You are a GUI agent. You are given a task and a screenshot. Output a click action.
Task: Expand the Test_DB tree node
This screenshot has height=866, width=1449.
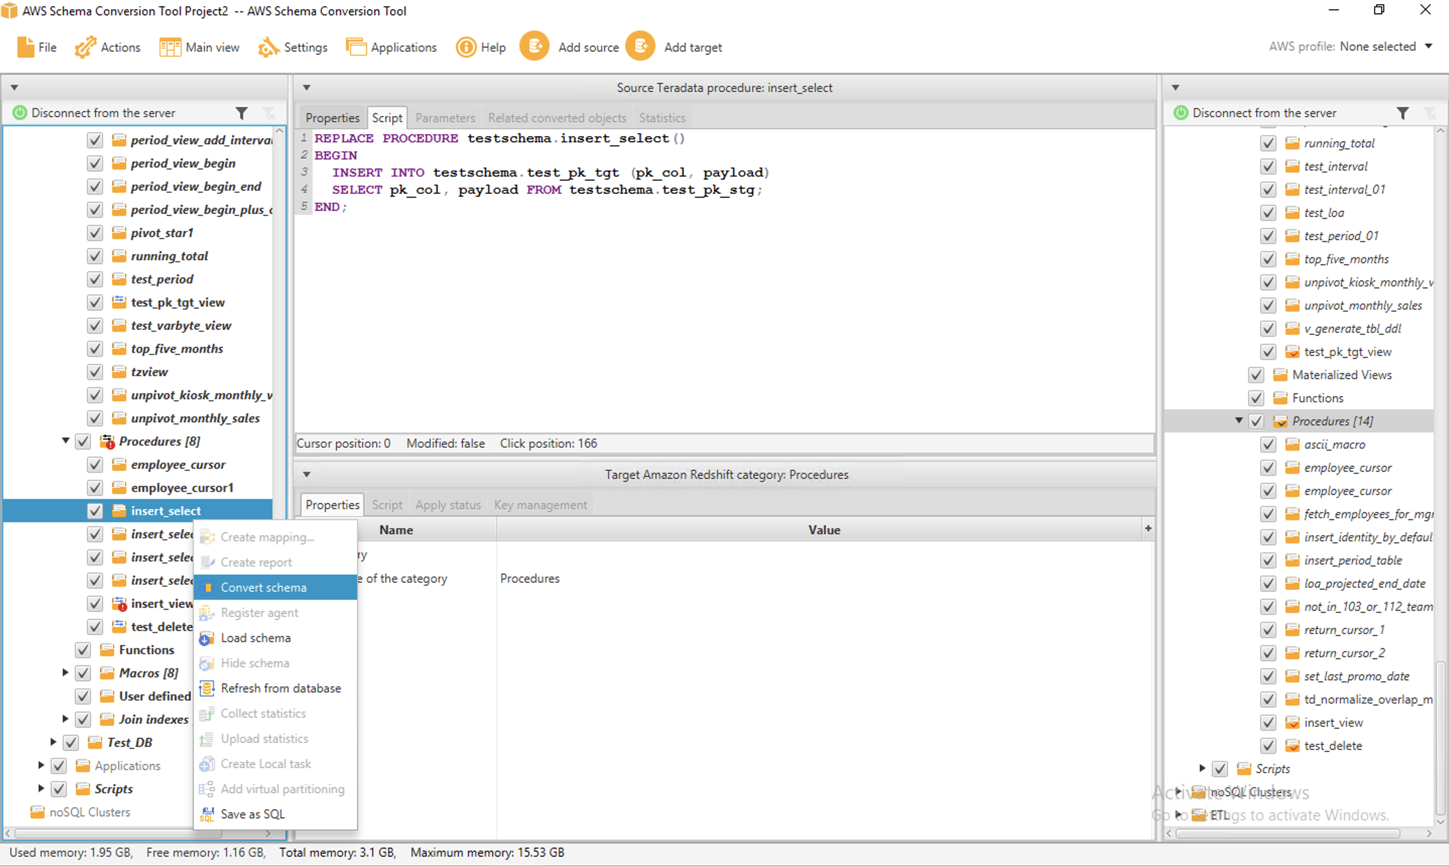point(53,743)
